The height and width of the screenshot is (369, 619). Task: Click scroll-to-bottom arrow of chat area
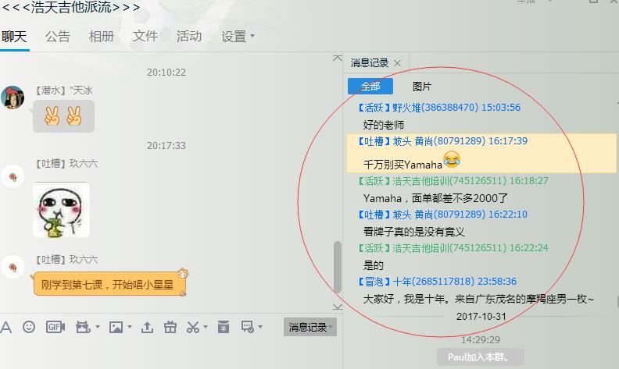(337, 307)
